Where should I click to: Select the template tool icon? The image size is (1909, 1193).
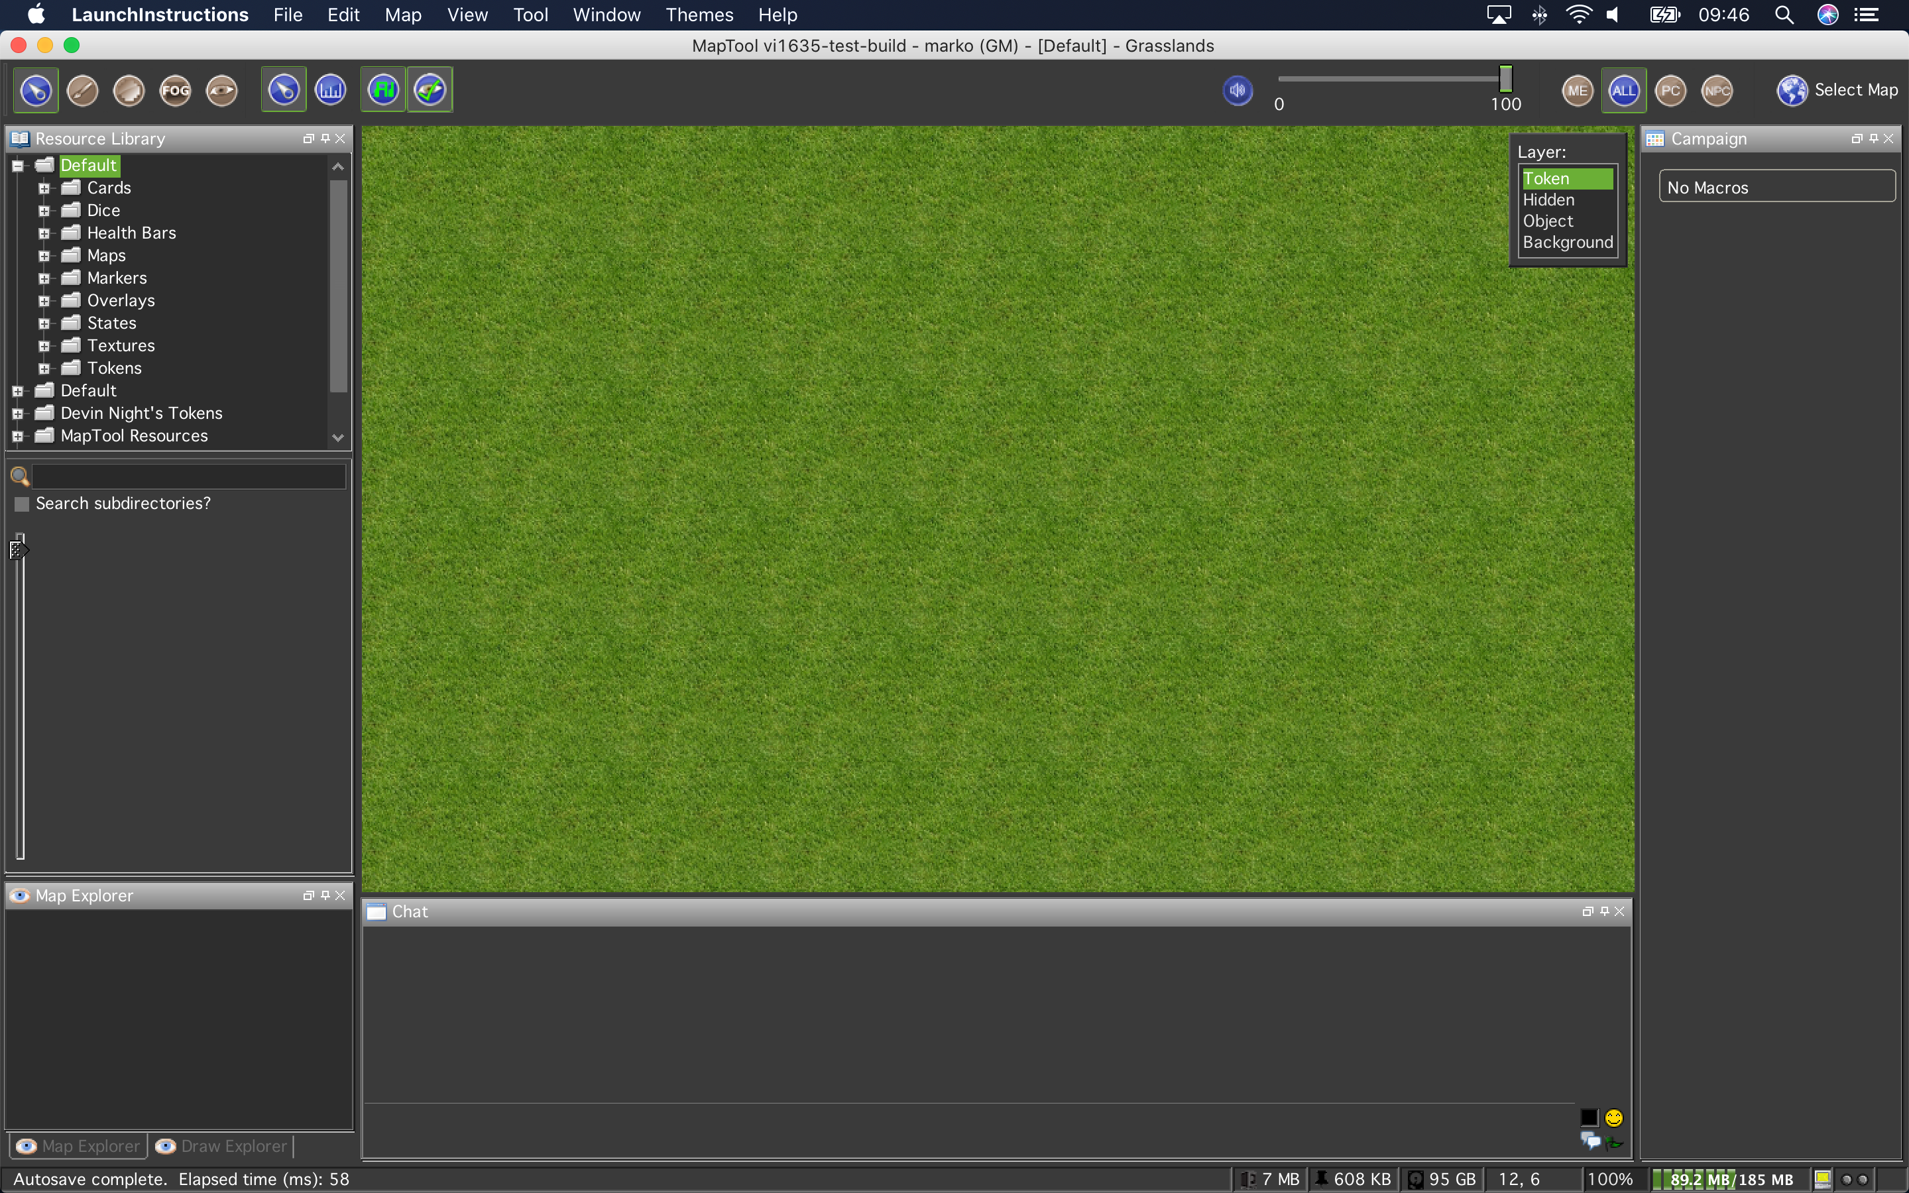(x=129, y=90)
